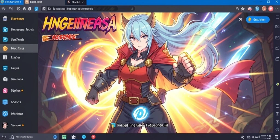
Task: Select the dark third tab in tab strip
Action: (76, 2)
